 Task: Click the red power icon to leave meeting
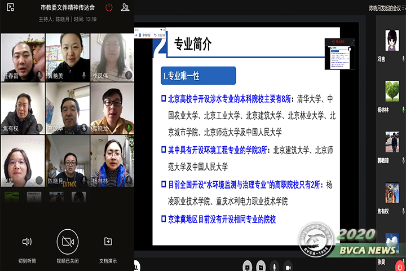(x=109, y=7)
